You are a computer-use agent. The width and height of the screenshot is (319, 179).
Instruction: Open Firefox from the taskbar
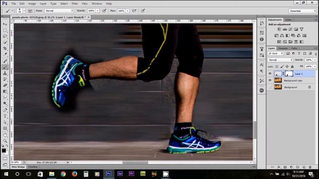(74, 174)
